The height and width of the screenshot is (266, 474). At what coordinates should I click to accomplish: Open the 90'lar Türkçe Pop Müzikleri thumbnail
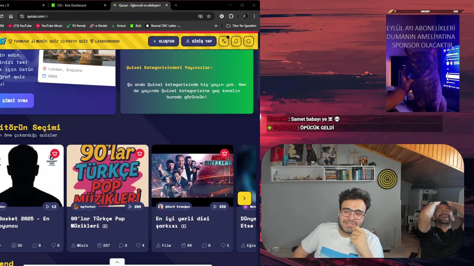tap(107, 175)
